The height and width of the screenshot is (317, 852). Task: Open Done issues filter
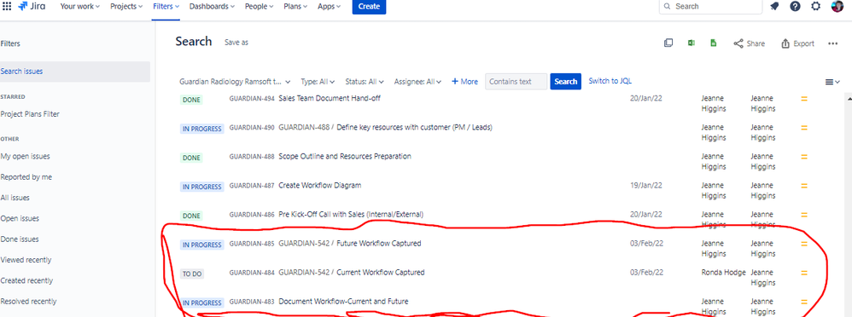pos(20,239)
